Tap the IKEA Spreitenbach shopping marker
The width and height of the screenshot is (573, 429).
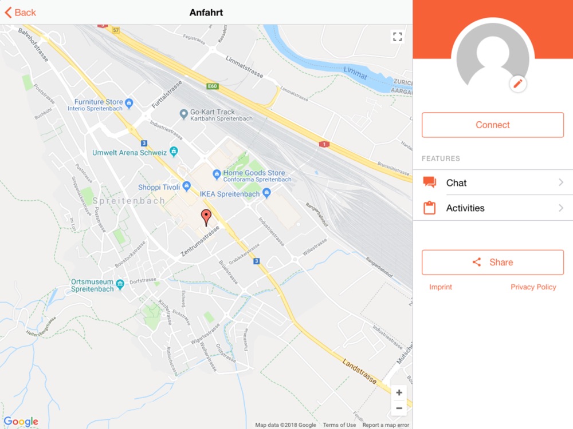267,193
